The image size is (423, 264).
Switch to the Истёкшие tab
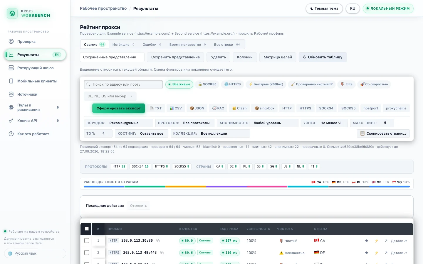coord(123,45)
